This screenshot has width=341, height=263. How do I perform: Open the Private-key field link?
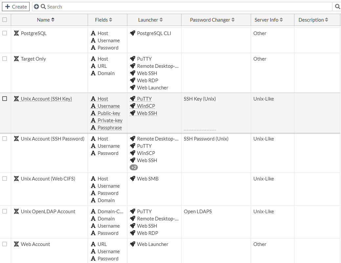(110, 121)
